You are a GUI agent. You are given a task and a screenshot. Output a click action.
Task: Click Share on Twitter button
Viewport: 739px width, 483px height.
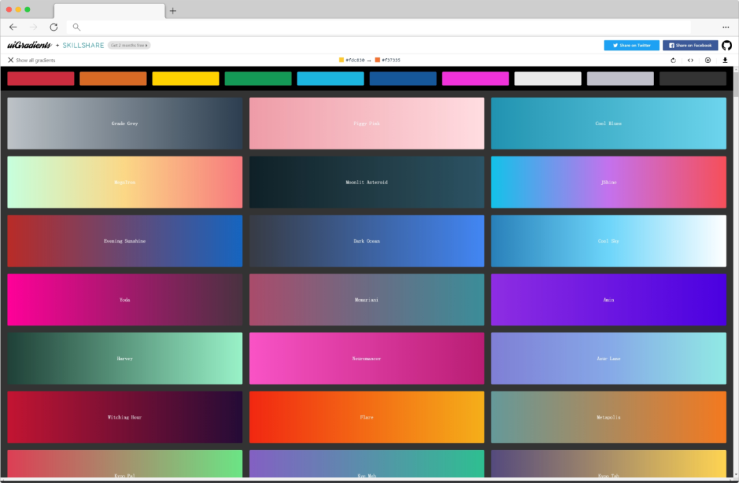pyautogui.click(x=632, y=45)
